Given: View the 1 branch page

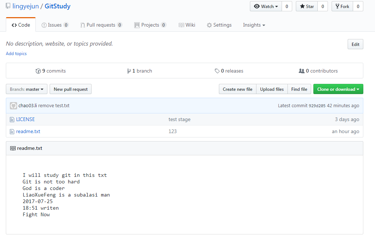Looking at the screenshot, I should pyautogui.click(x=140, y=71).
